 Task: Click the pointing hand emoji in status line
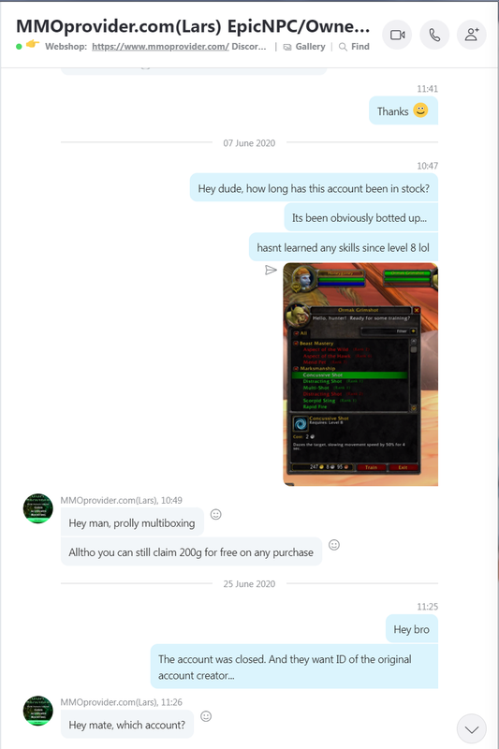[x=33, y=44]
